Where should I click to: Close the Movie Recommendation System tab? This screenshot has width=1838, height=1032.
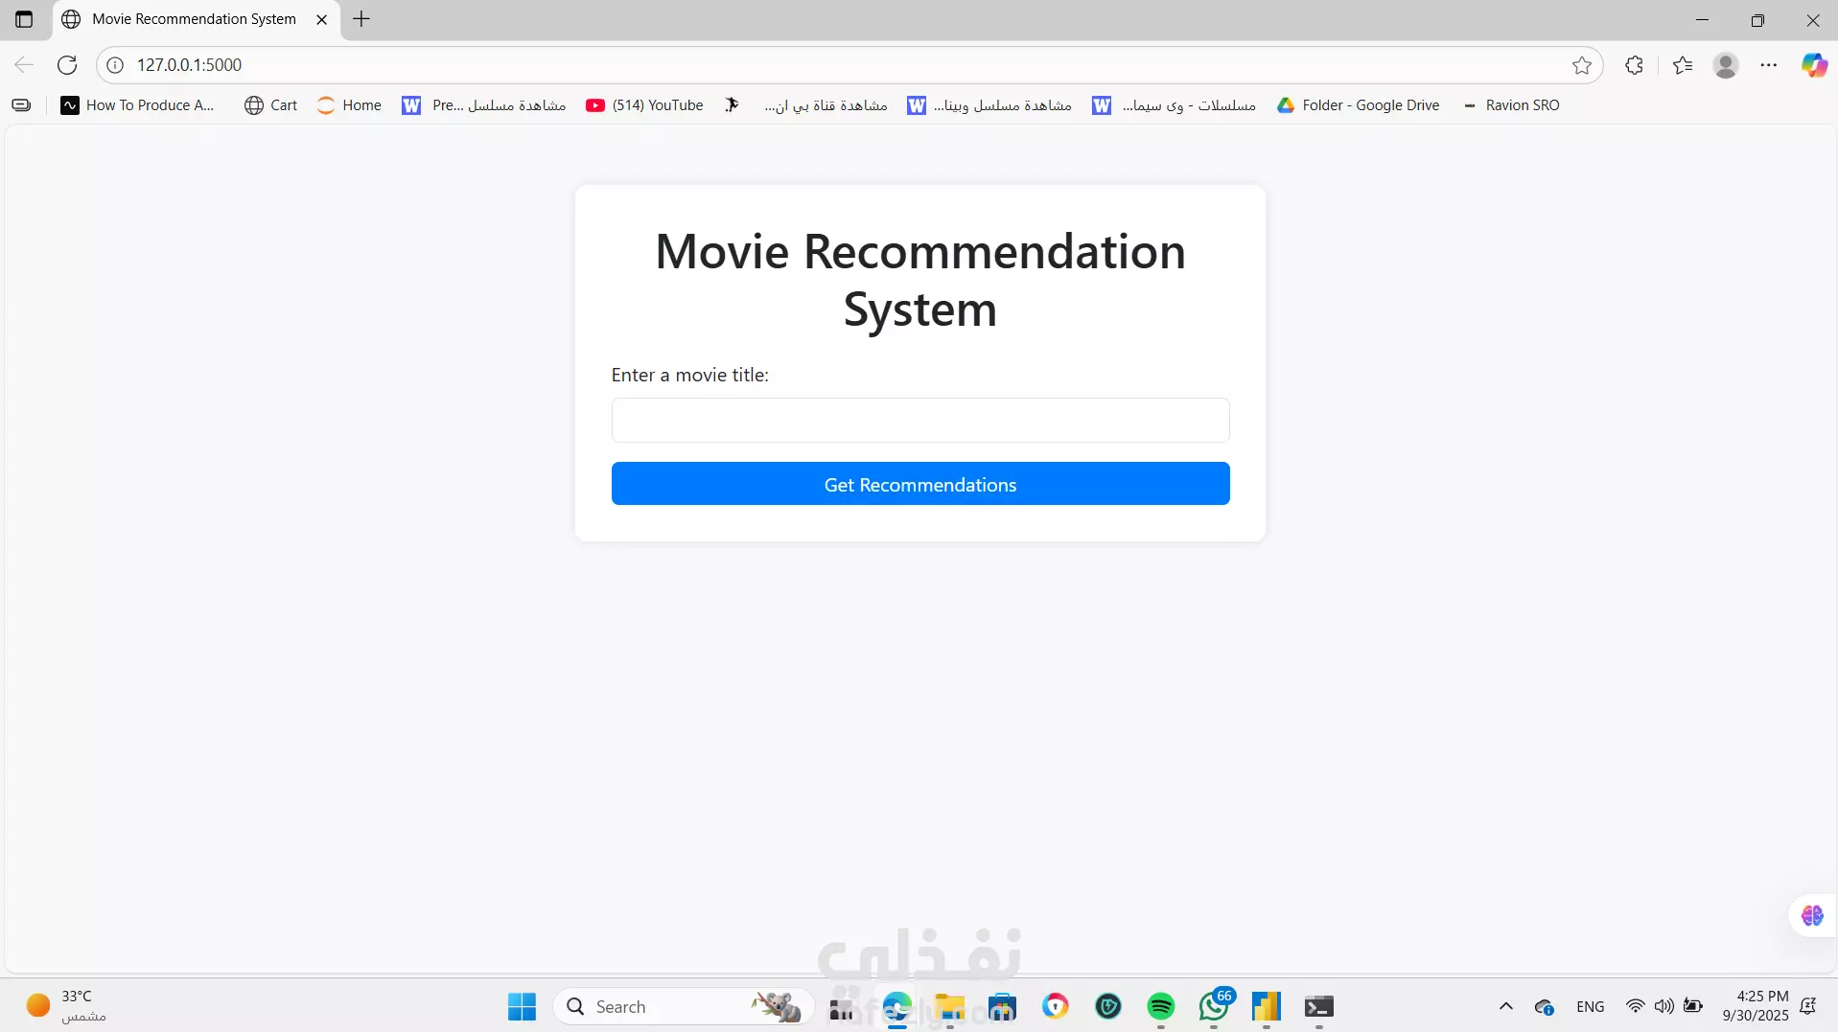pos(322,19)
